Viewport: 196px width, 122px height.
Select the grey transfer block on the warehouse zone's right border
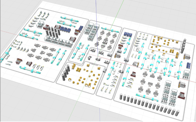105,71
